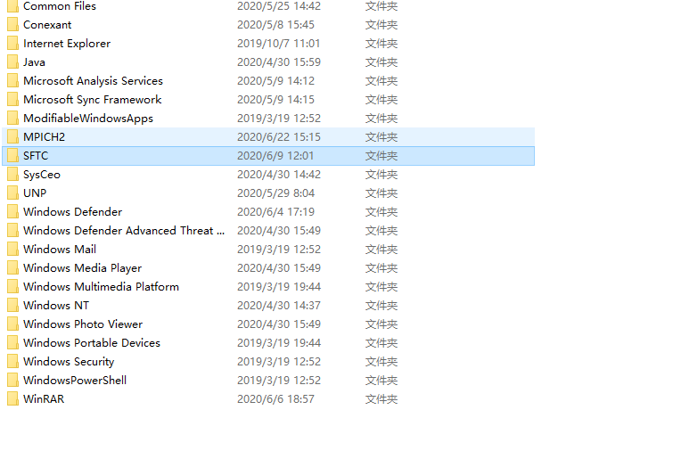Click the Microsoft Sync Framework folder icon
The image size is (681, 451).
13,100
